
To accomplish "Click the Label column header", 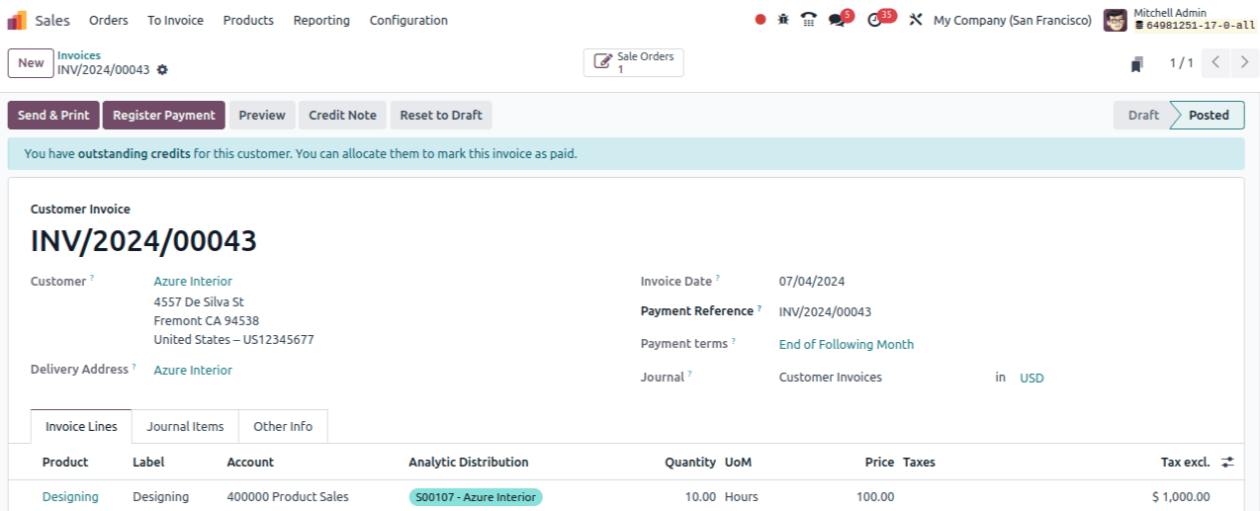I will 148,463.
